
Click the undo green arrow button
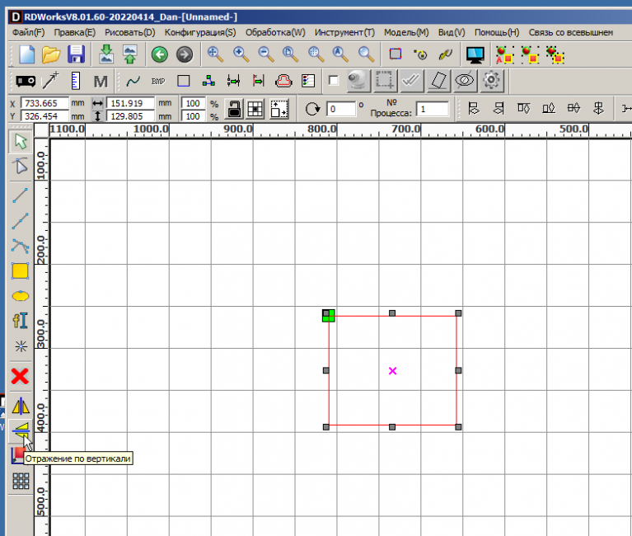[159, 54]
